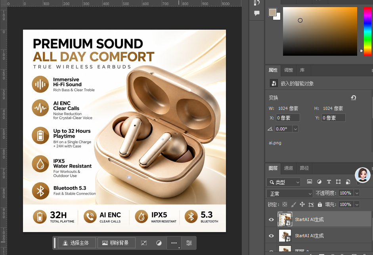
Task: Click the second StartAI AI生成 layer thumbnail
Action: (x=285, y=236)
